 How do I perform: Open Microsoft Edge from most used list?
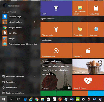[19, 17]
